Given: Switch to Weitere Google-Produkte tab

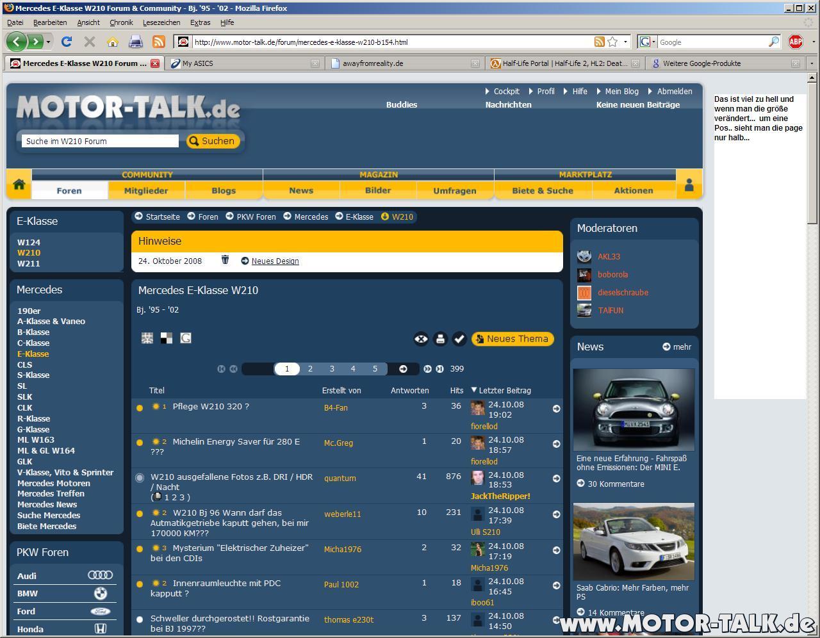Looking at the screenshot, I should tap(724, 63).
